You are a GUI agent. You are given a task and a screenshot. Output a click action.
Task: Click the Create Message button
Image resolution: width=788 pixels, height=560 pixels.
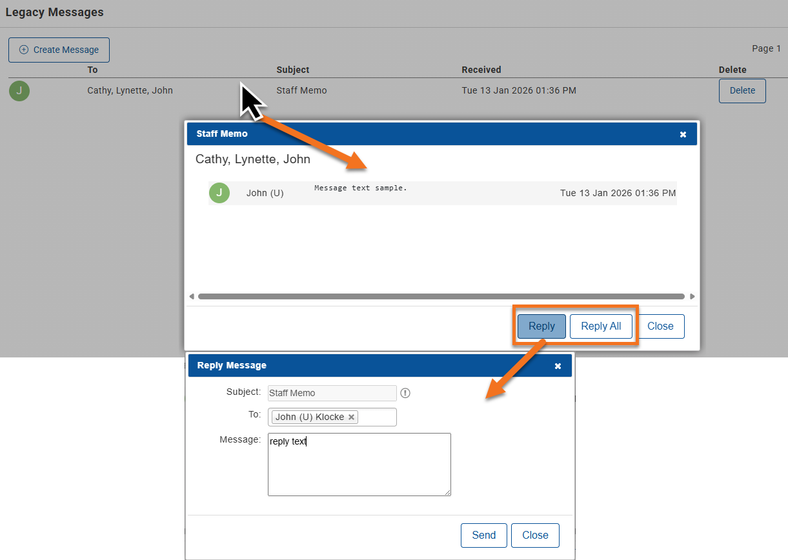pyautogui.click(x=59, y=50)
